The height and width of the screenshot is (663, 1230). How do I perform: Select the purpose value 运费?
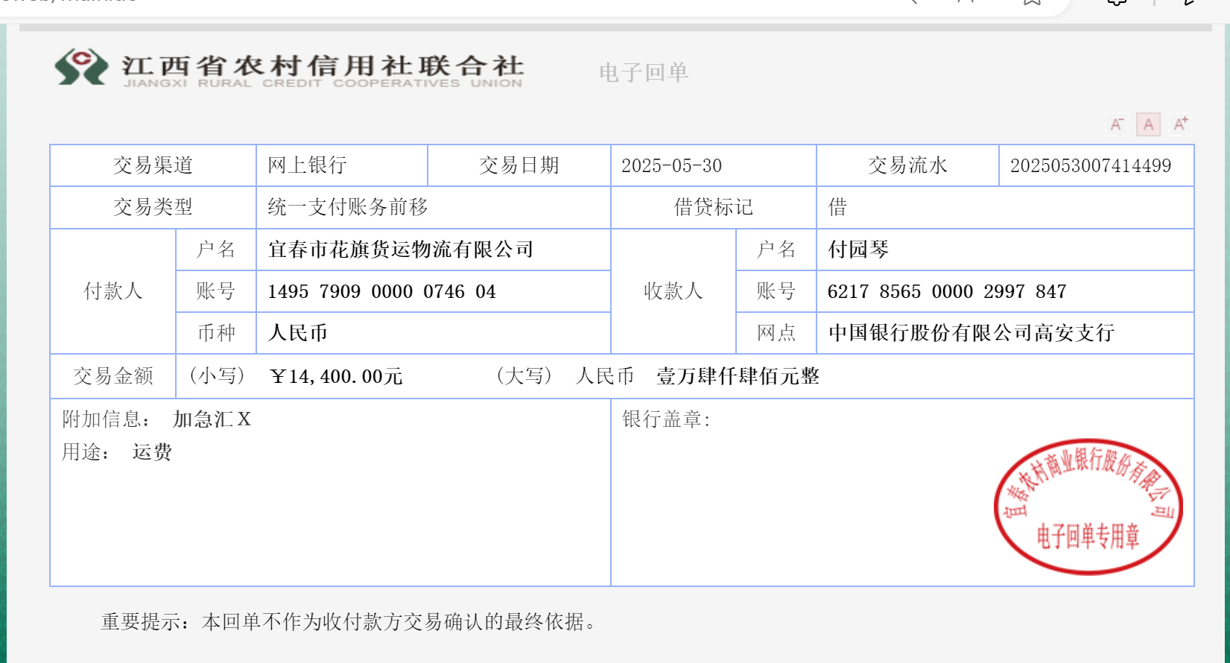click(152, 452)
